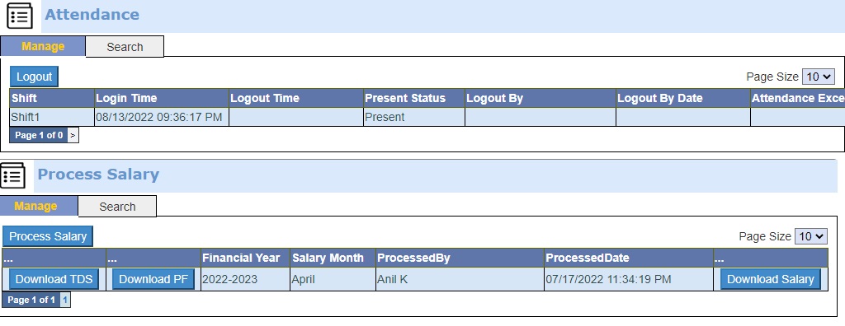
Task: Select the Process Salary Manage tab
Action: click(x=35, y=206)
